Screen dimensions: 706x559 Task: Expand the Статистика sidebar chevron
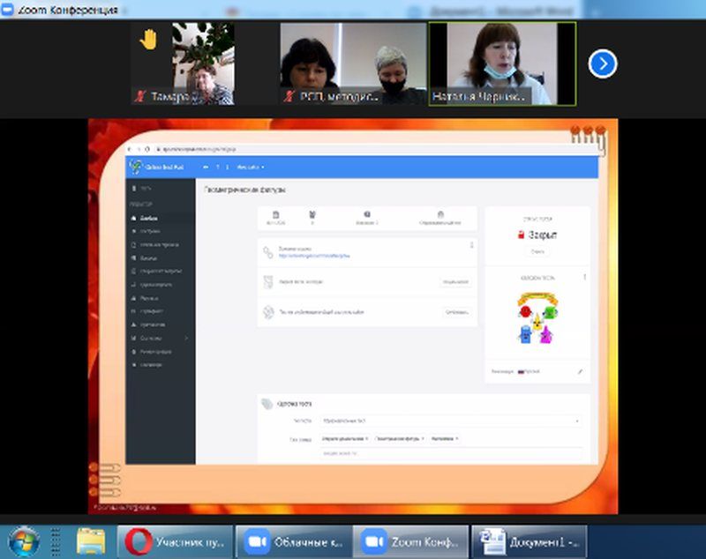tap(186, 338)
